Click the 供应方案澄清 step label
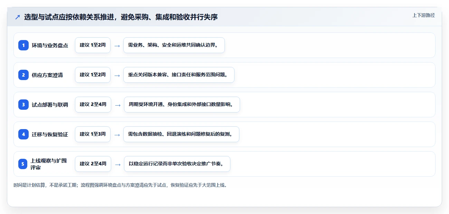 tap(47, 75)
